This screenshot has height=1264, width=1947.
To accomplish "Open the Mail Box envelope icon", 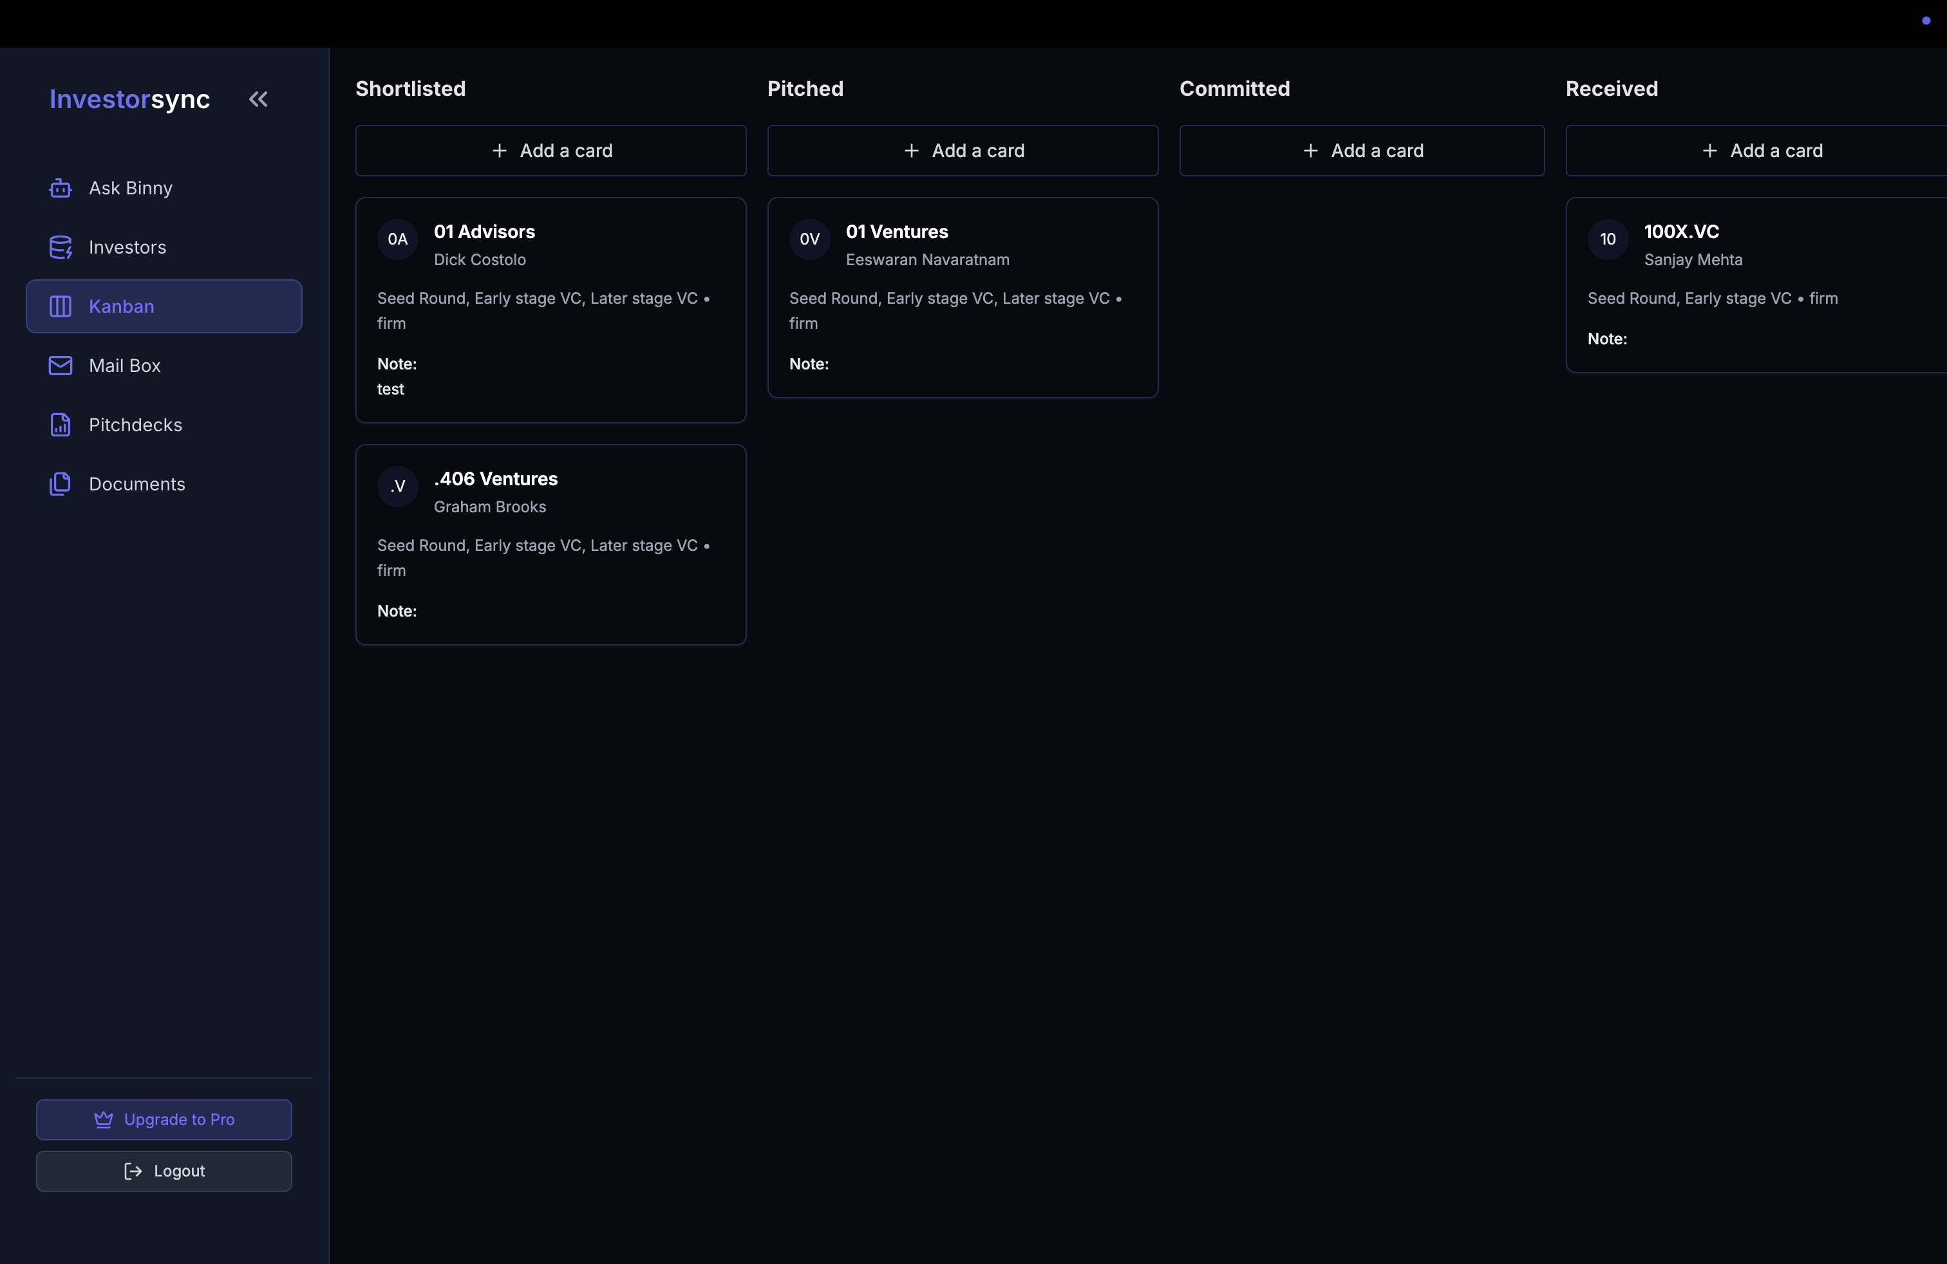I will tap(60, 366).
